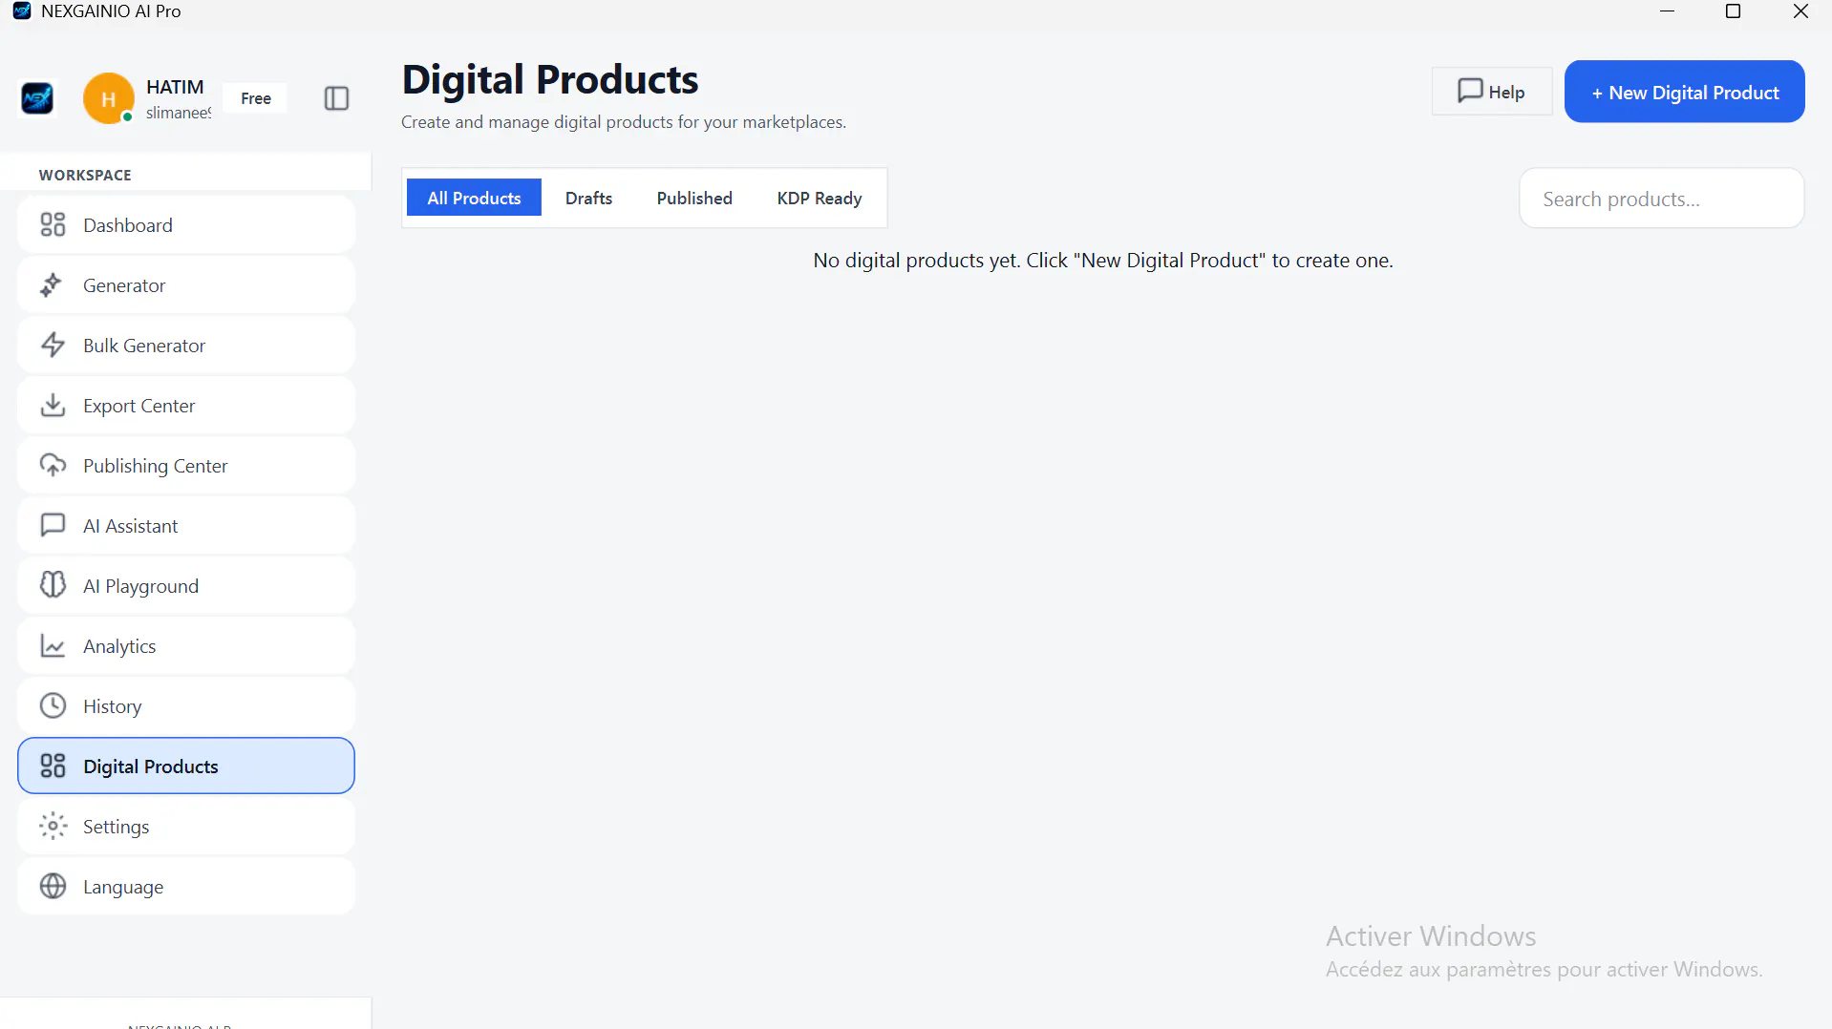This screenshot has width=1832, height=1029.
Task: Open AI Assistant chat bubble icon
Action: click(x=53, y=526)
